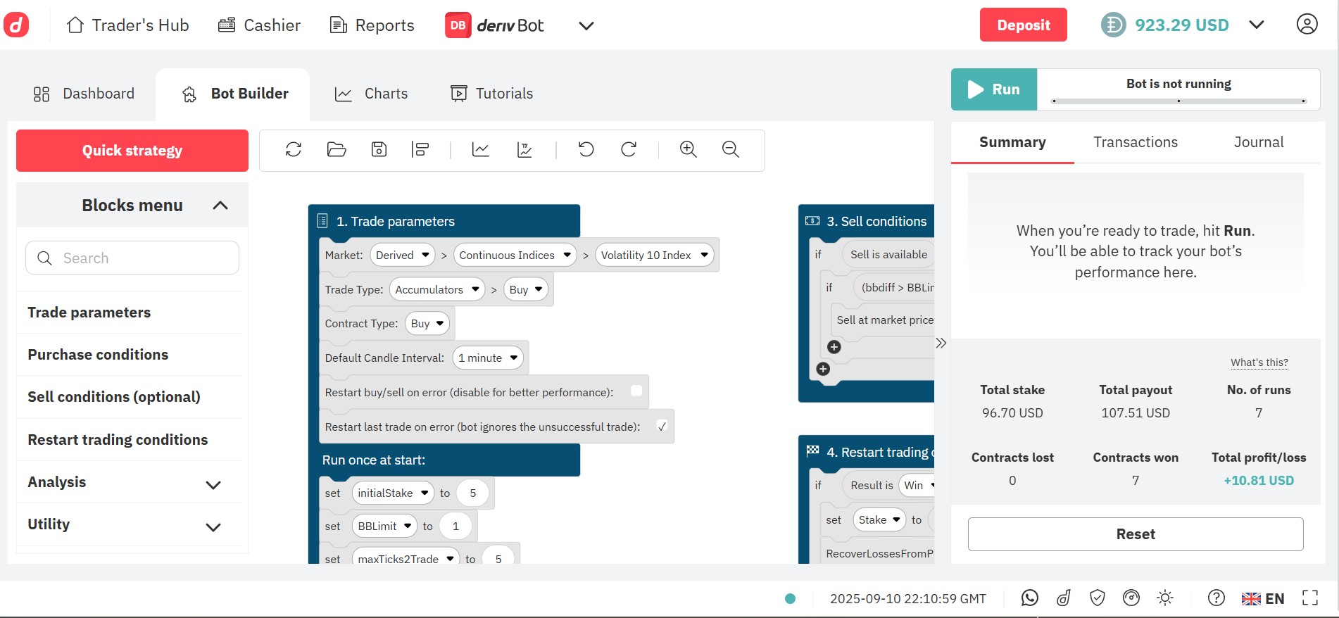Open the Volatility 10 Index dropdown
Image resolution: width=1339 pixels, height=618 pixels.
[x=654, y=256]
